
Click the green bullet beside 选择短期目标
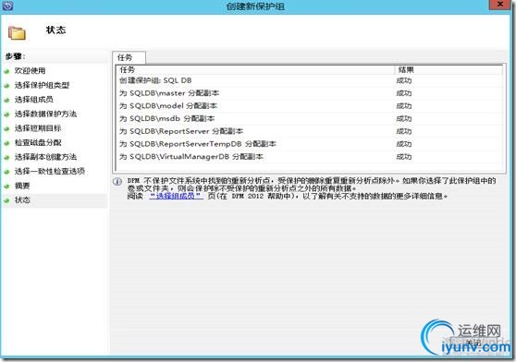pos(6,128)
